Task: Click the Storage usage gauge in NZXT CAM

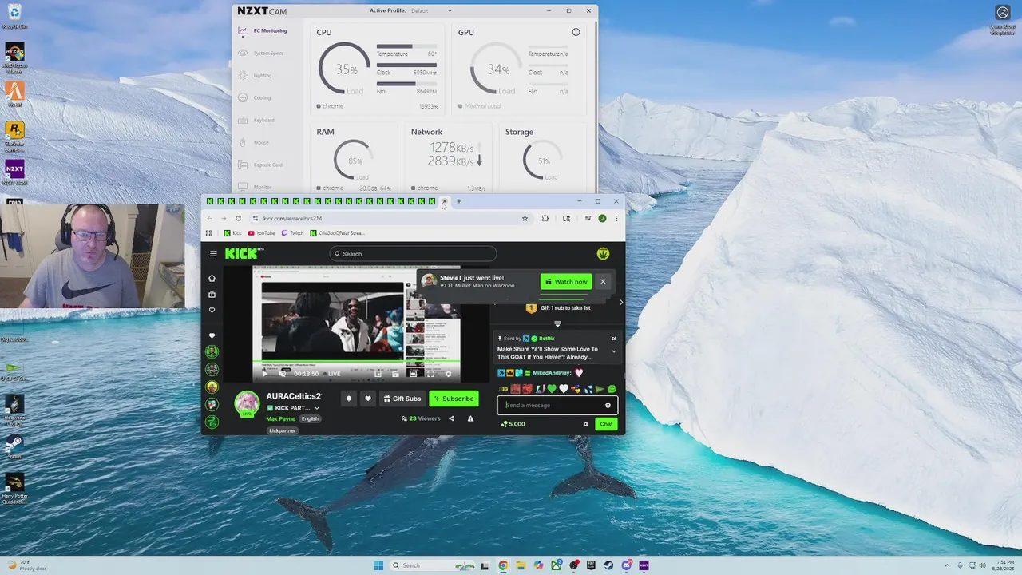Action: [x=543, y=161]
